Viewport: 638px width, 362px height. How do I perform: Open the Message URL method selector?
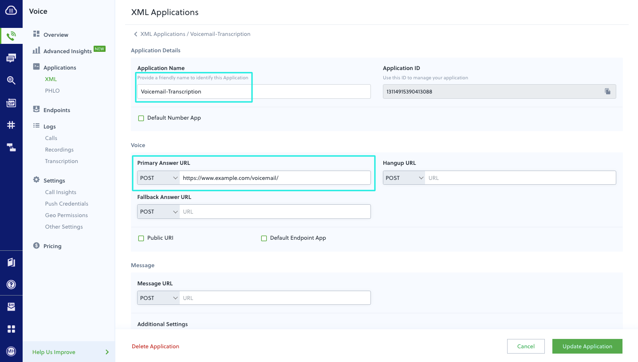pyautogui.click(x=158, y=297)
